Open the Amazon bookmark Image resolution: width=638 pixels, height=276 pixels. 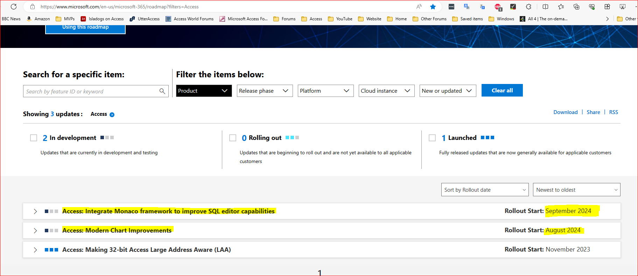38,19
